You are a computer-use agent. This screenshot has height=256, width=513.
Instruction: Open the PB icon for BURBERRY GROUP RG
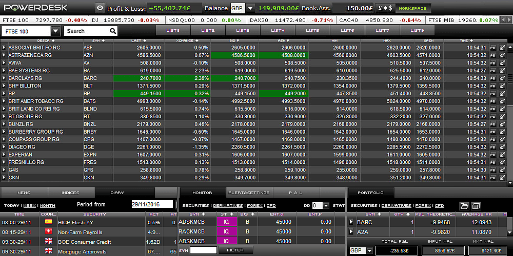click(493, 132)
